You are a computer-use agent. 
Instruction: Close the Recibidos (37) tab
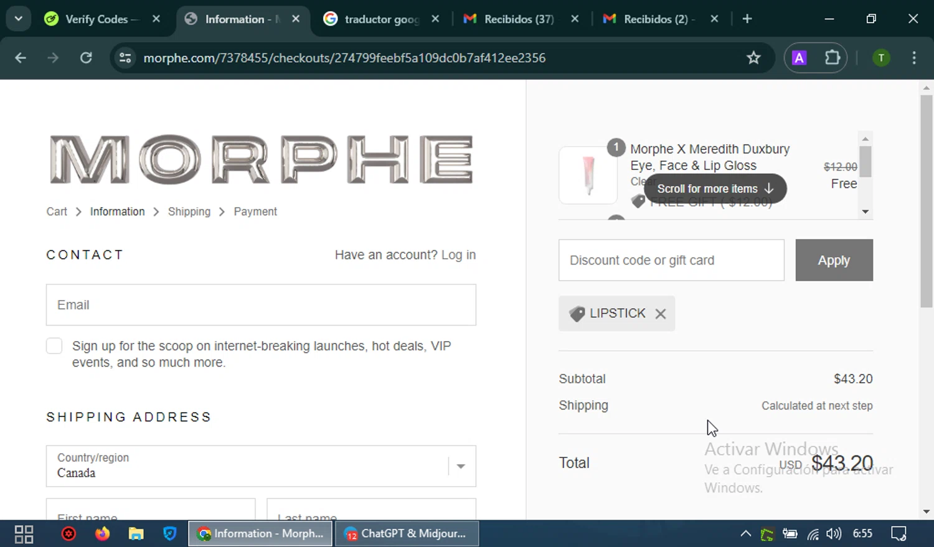(575, 19)
